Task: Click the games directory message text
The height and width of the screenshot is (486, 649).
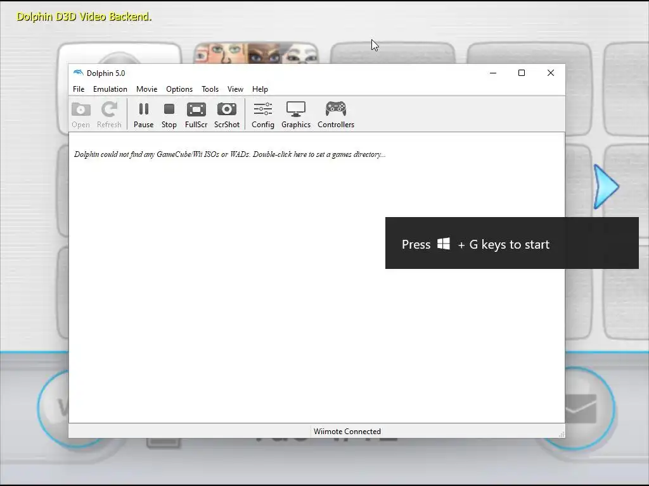Action: (x=229, y=154)
